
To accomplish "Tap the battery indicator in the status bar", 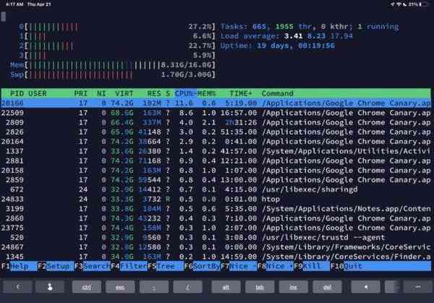I will tap(423, 4).
